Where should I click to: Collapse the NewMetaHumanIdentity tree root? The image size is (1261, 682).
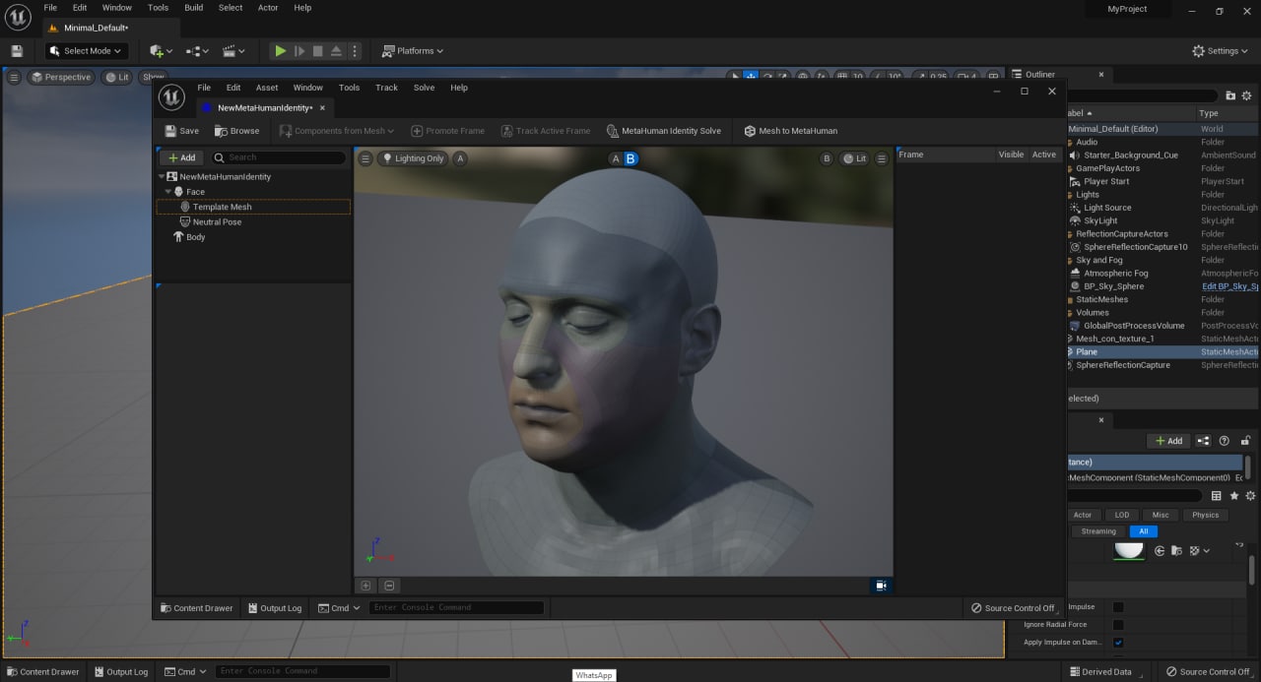162,177
